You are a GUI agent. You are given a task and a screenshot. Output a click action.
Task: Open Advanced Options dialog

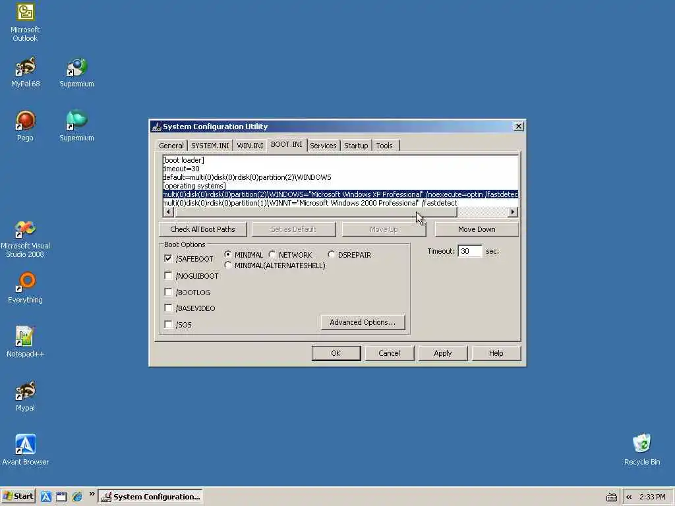click(363, 322)
